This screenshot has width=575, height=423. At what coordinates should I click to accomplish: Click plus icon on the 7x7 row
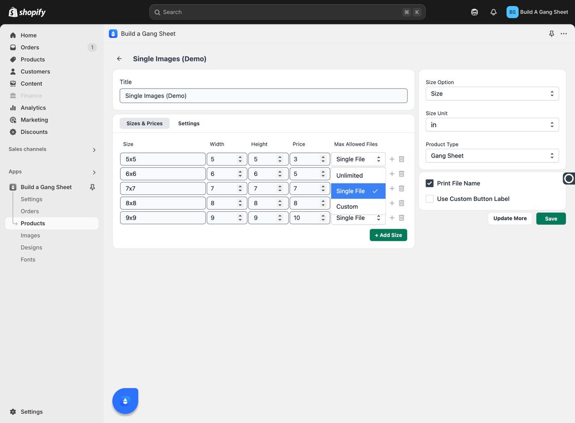point(392,189)
